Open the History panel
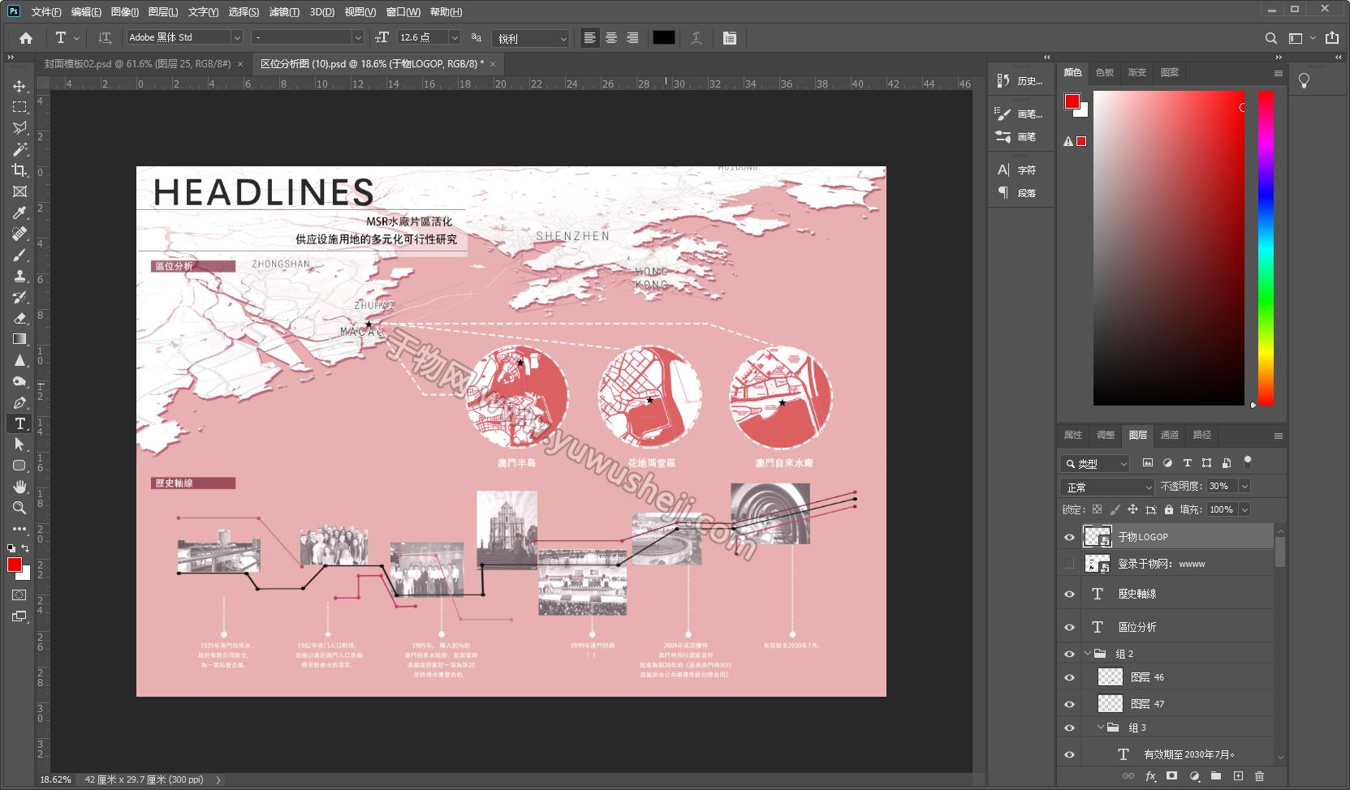The width and height of the screenshot is (1350, 790). pyautogui.click(x=1020, y=81)
